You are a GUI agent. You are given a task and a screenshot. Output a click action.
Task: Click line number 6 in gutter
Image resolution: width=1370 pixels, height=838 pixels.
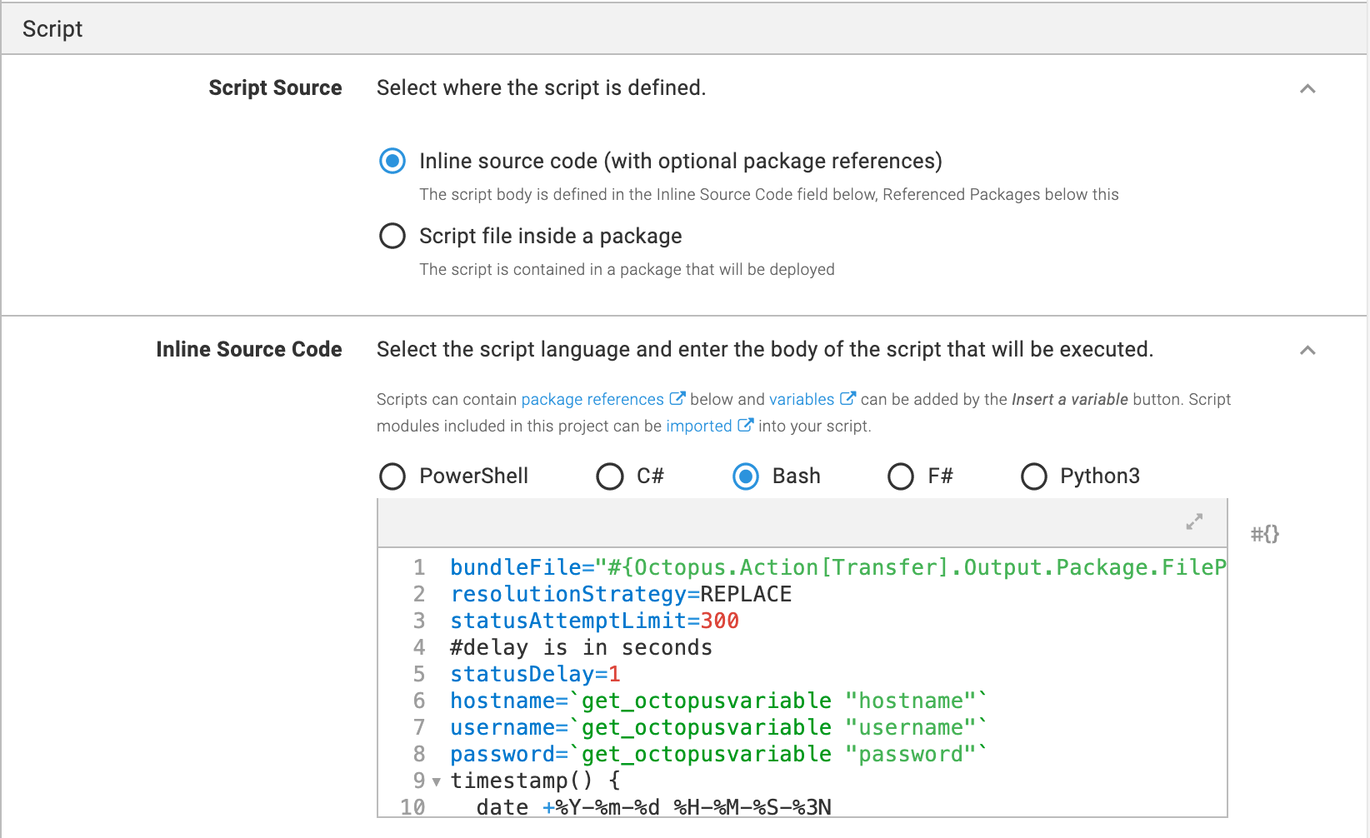pyautogui.click(x=419, y=701)
